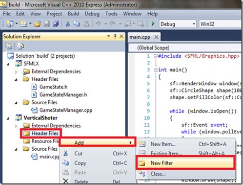
Task: Open the File menu
Action: pos(7,14)
